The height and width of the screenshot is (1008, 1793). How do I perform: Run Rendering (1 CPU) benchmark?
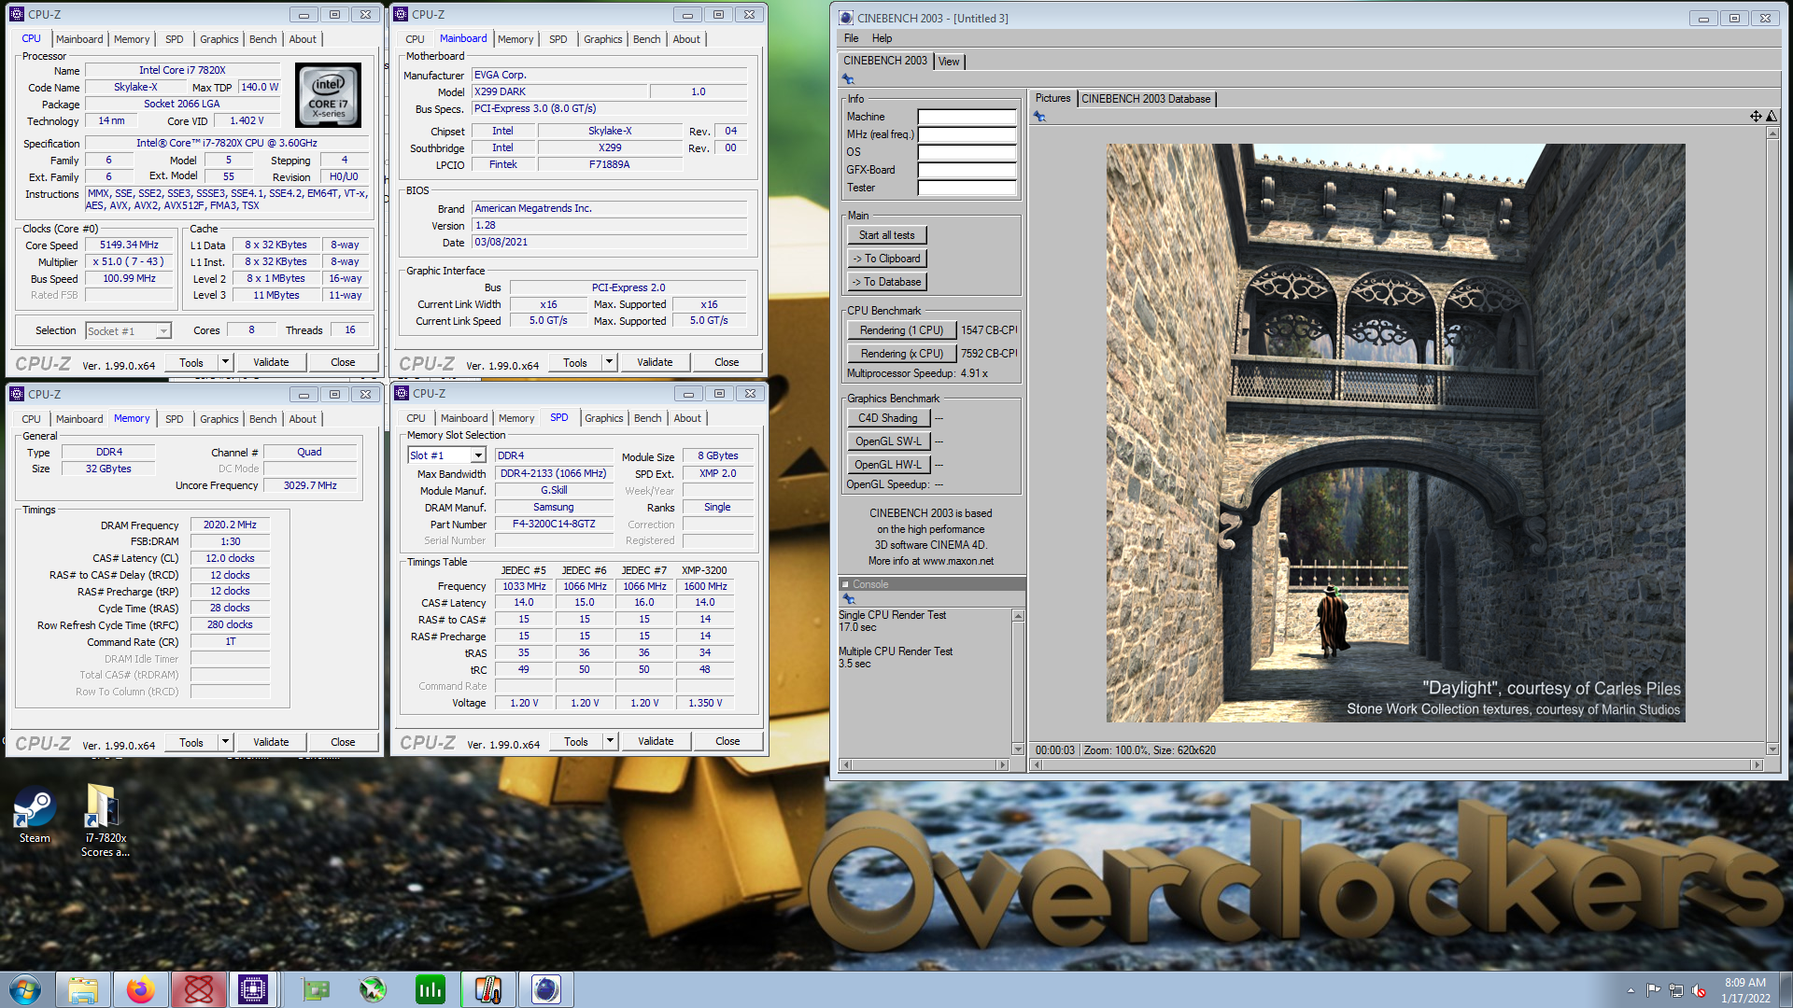click(x=901, y=330)
